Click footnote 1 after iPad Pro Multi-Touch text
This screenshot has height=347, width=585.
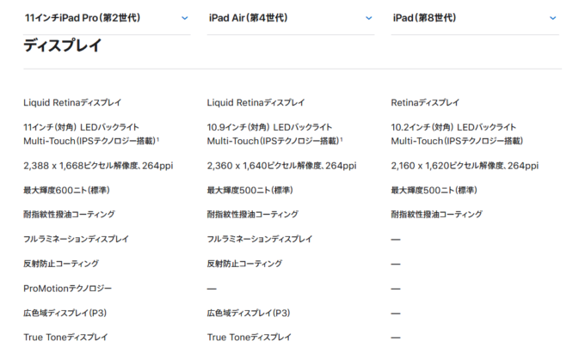pos(157,139)
